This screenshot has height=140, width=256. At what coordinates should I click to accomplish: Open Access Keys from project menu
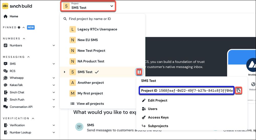coord(158,117)
